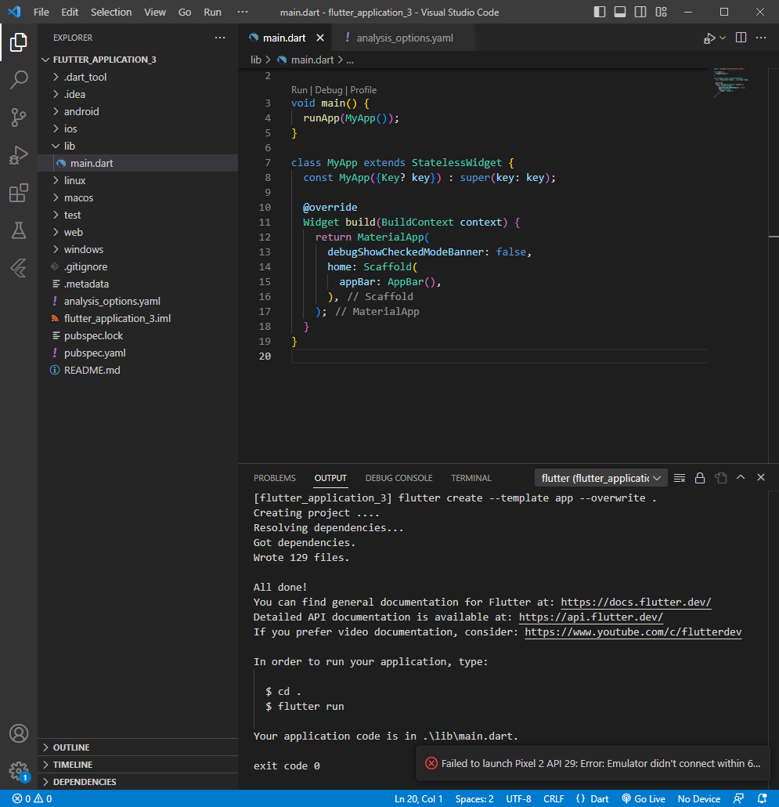Click the errors and warnings status indicator
779x807 pixels.
point(32,798)
